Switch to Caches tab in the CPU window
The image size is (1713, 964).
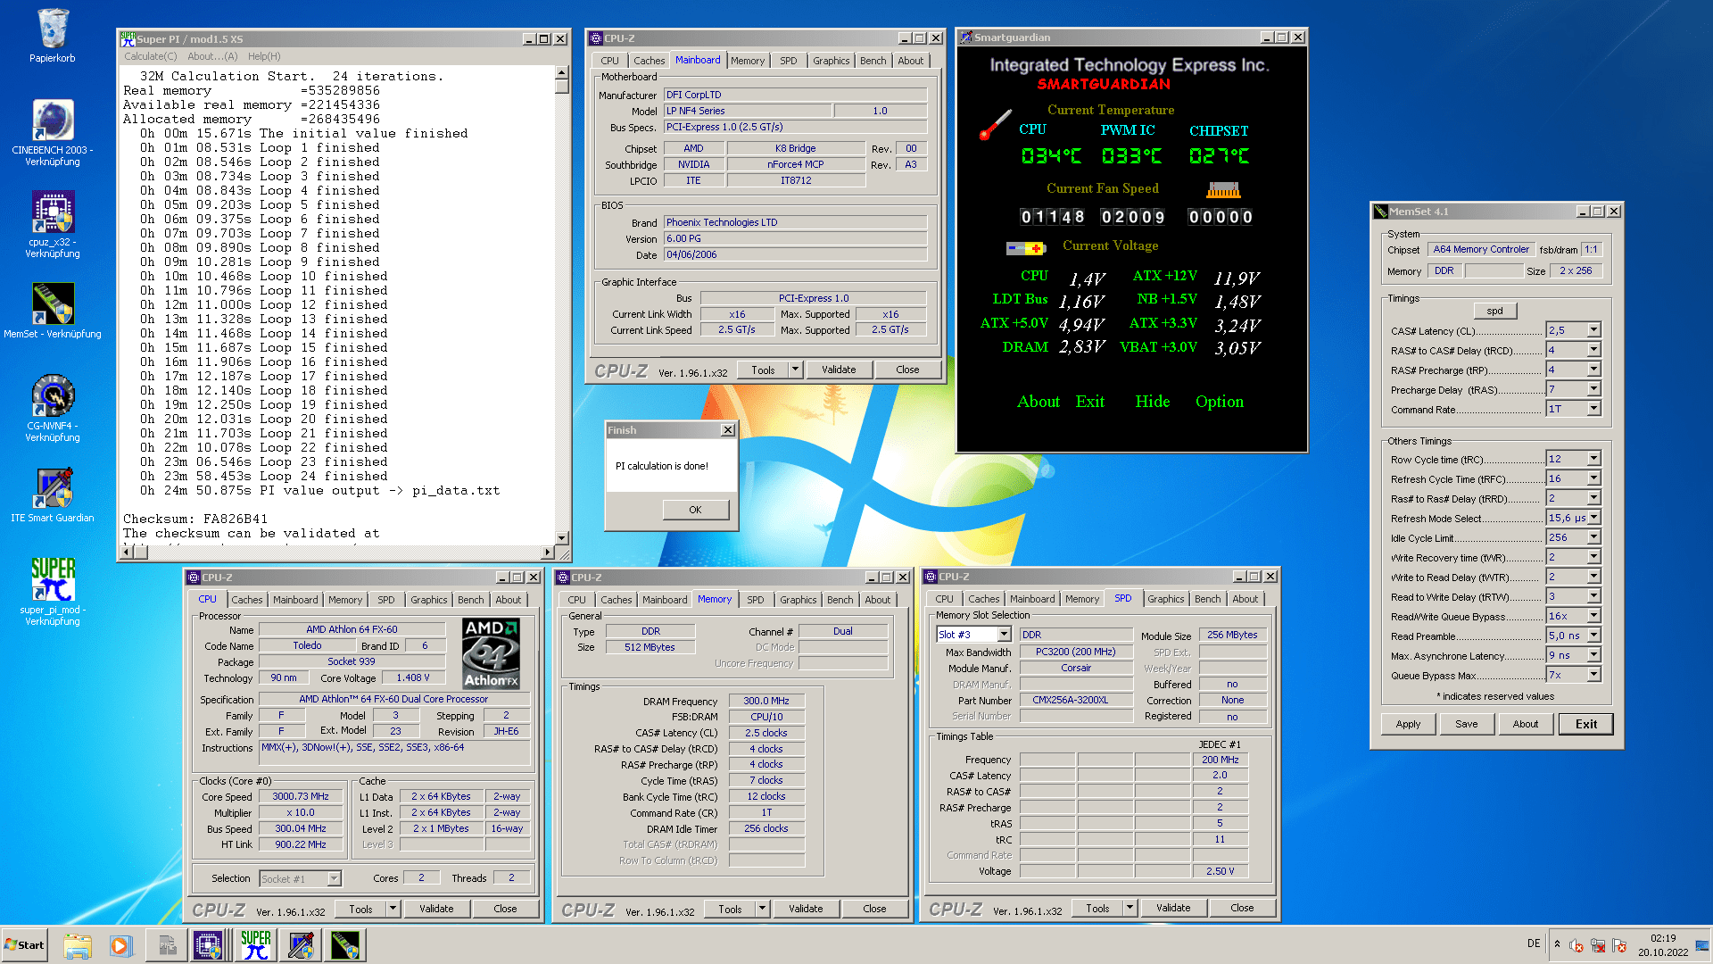[x=247, y=600]
